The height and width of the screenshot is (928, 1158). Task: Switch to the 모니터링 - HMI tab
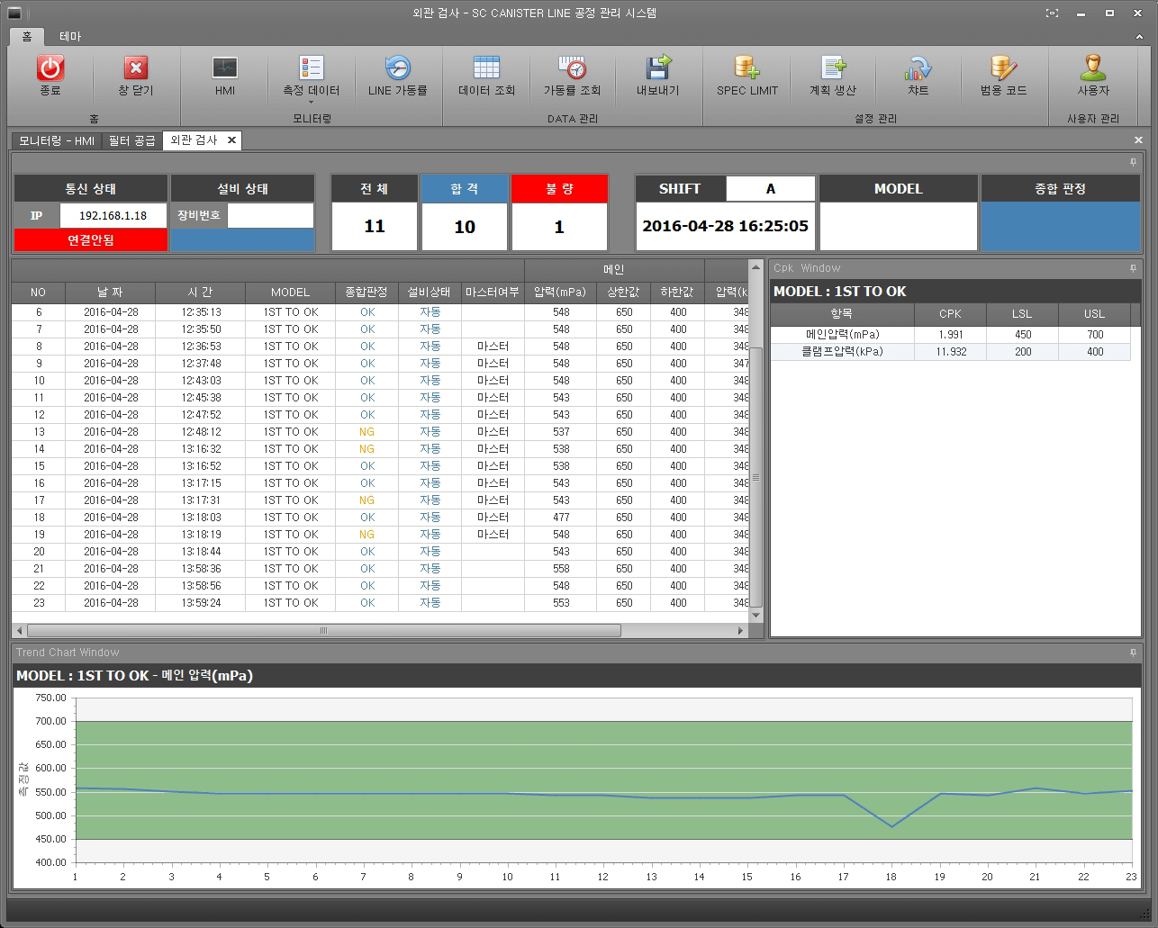[57, 140]
